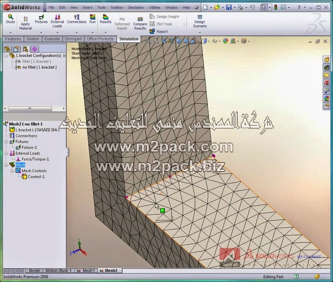Click the Deformed Result button

pos(122,23)
